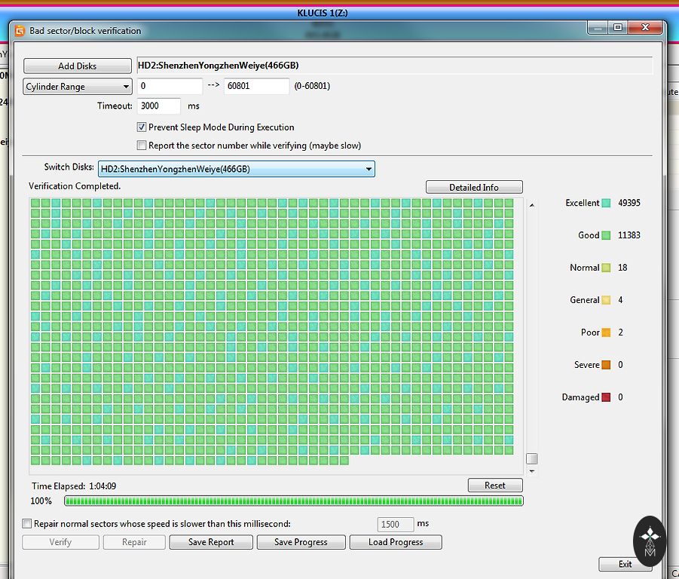The image size is (679, 579).
Task: Click the Load Progress button
Action: (396, 542)
